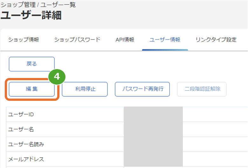Screen dimensions: 248x168
Task: Click the メールアドレス row label
Action: point(26,159)
